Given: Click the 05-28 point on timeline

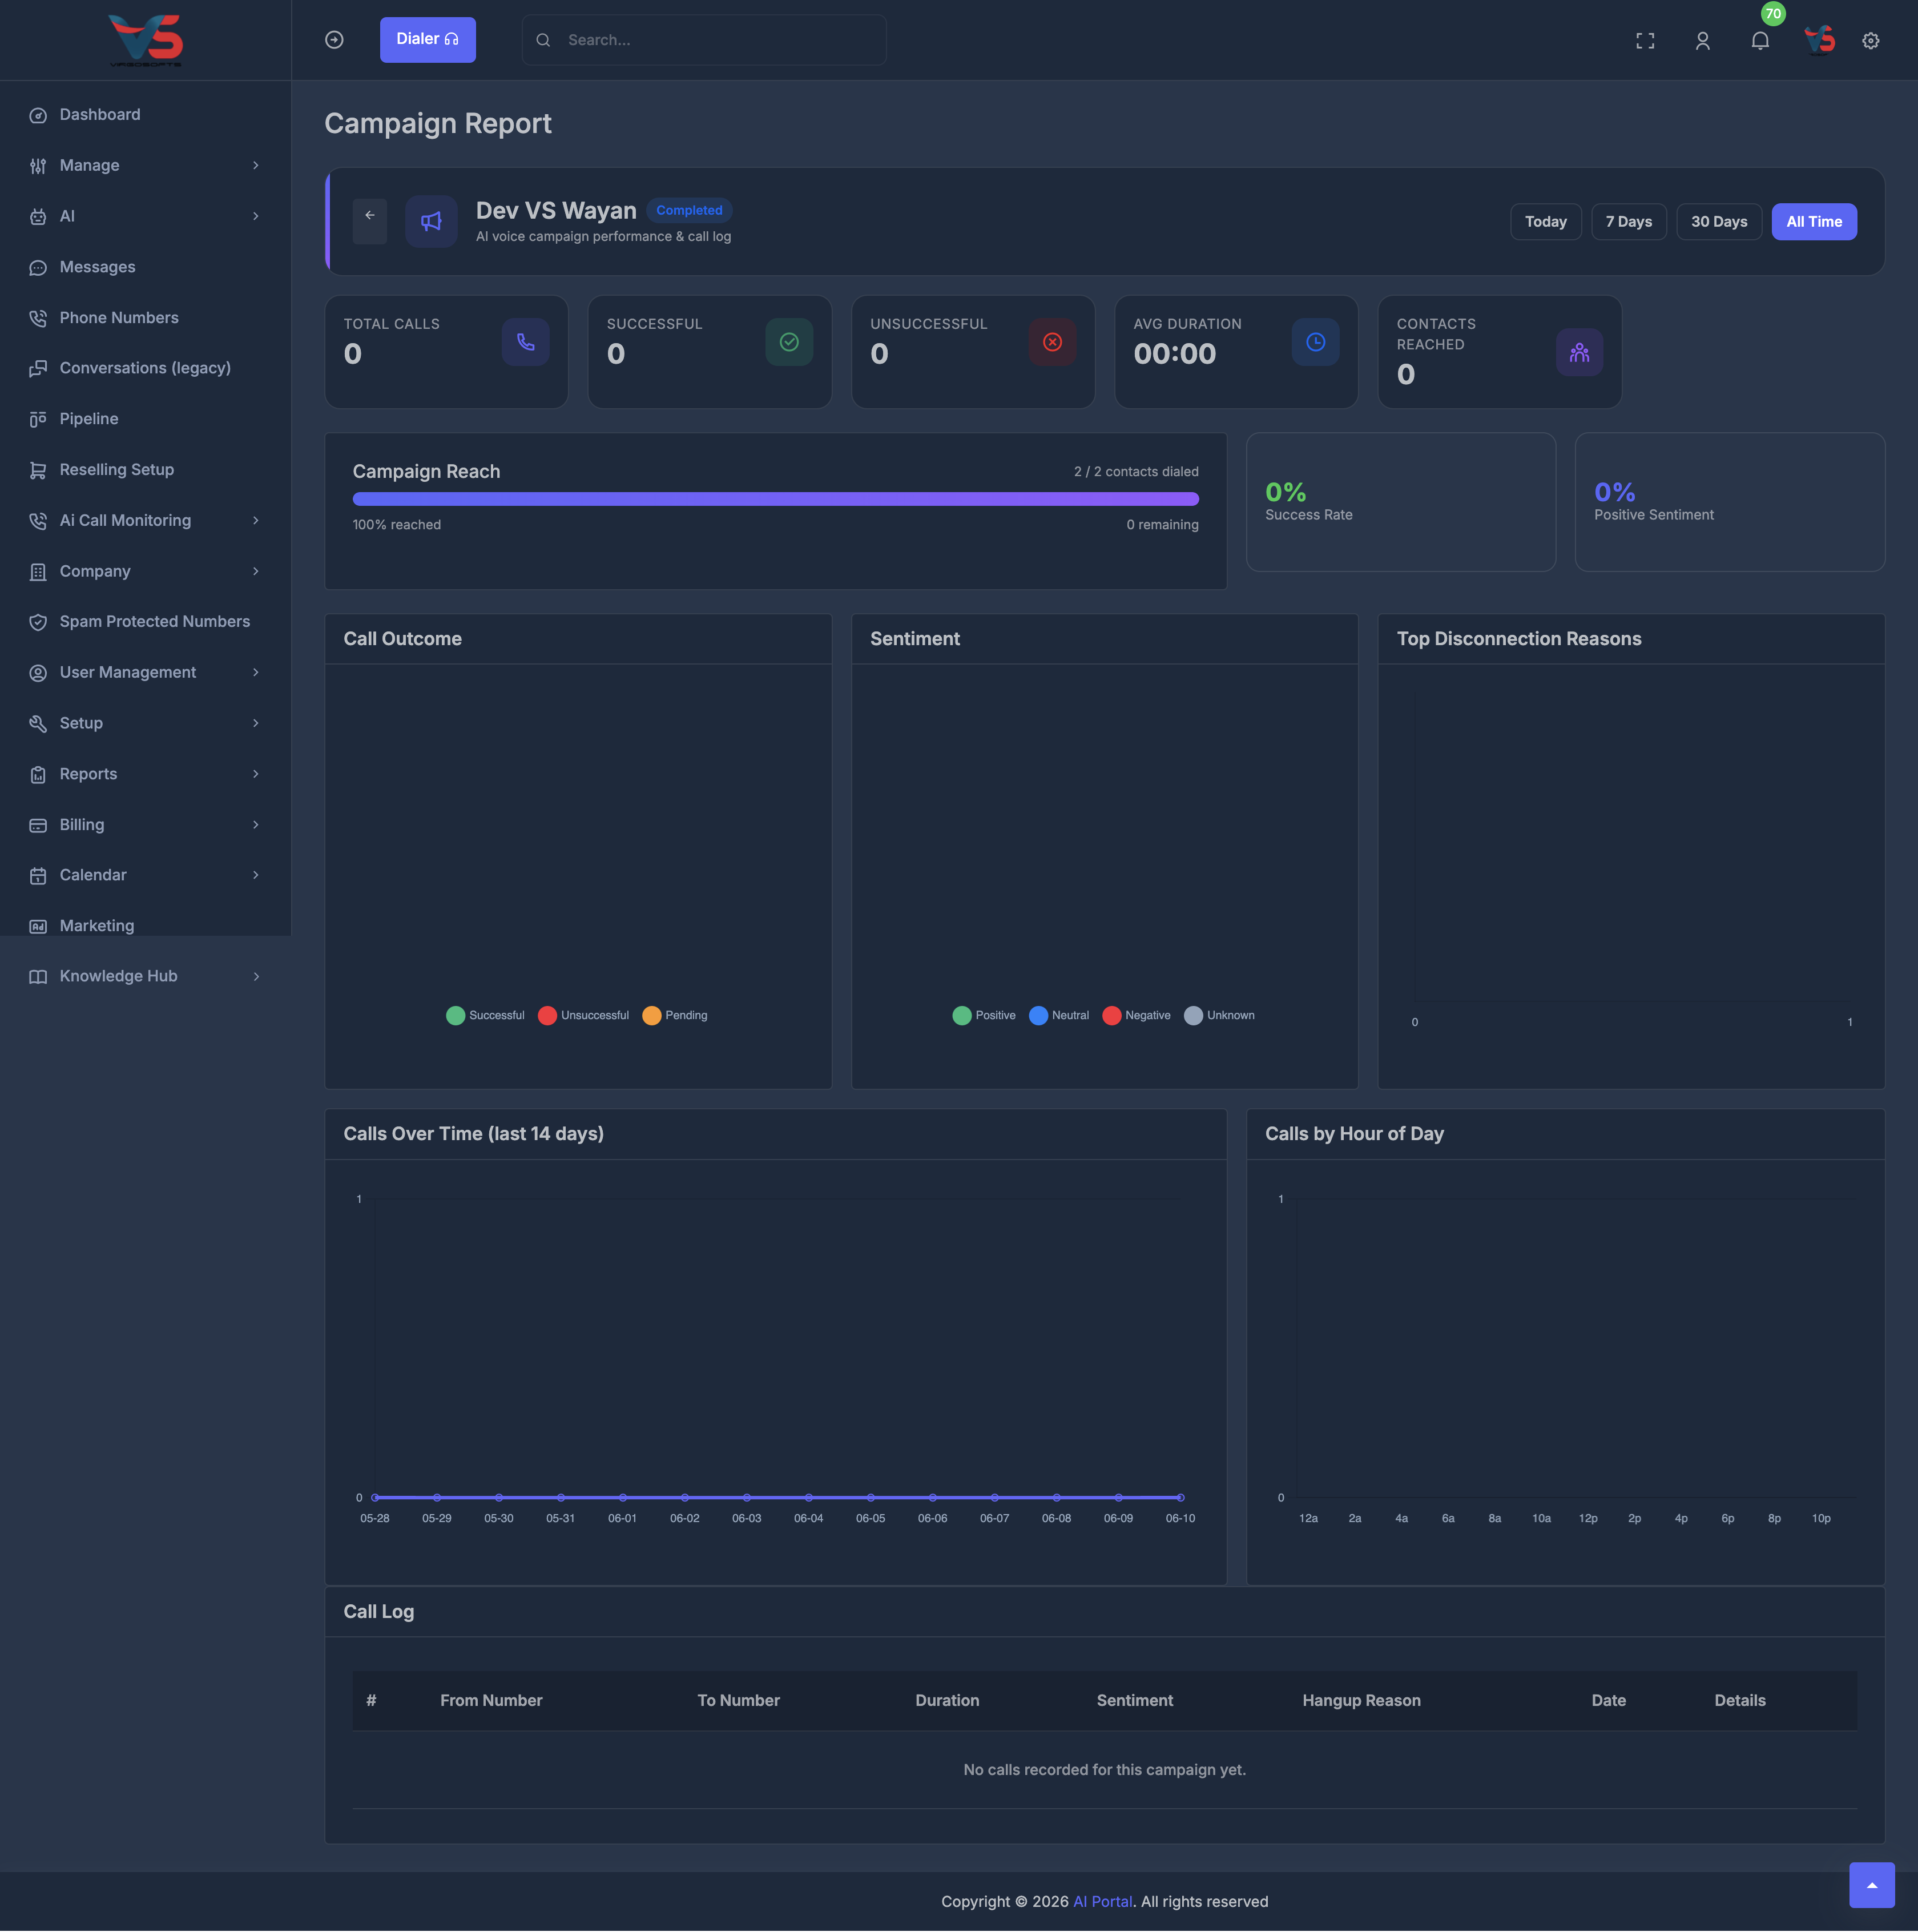Looking at the screenshot, I should click(375, 1497).
